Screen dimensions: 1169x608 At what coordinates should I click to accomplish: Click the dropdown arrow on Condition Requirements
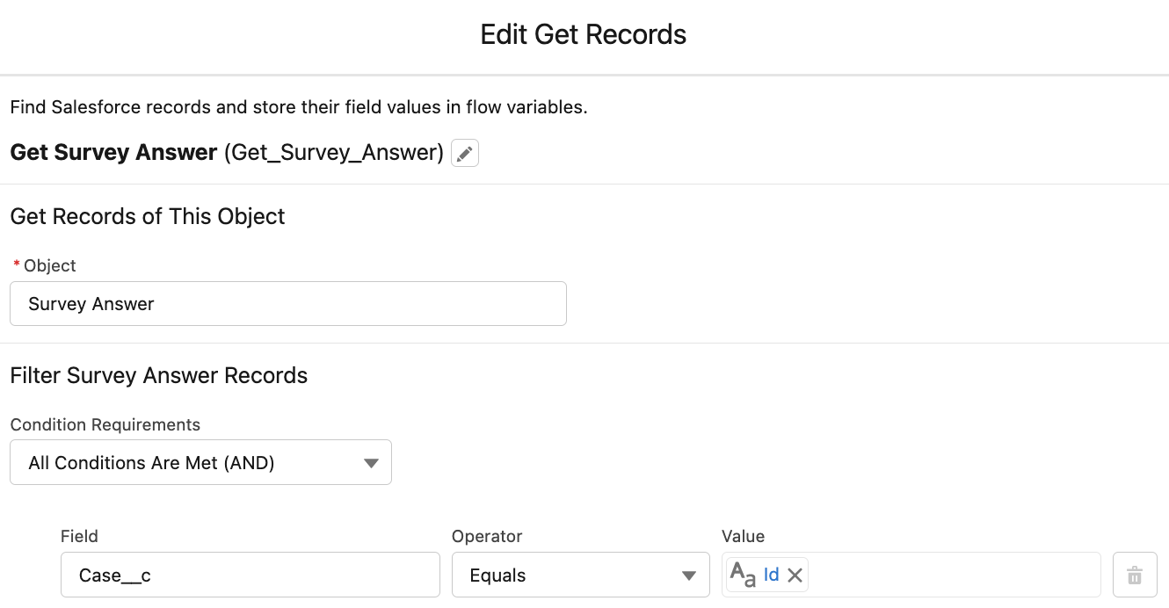(370, 461)
